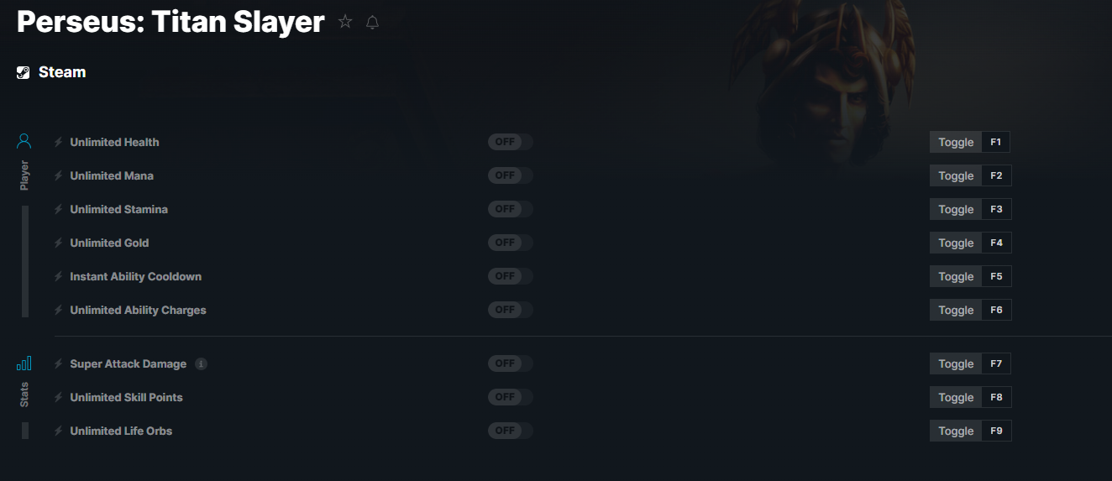1112x481 pixels.
Task: Click the Steam platform icon
Action: point(24,72)
